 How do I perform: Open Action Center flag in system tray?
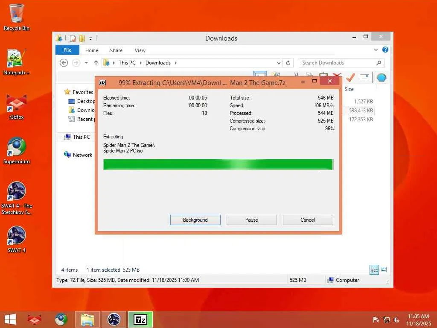point(376,319)
